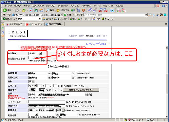This screenshot has height=122, width=169.
Task: Click the scrollbar down arrow
Action: point(167,117)
